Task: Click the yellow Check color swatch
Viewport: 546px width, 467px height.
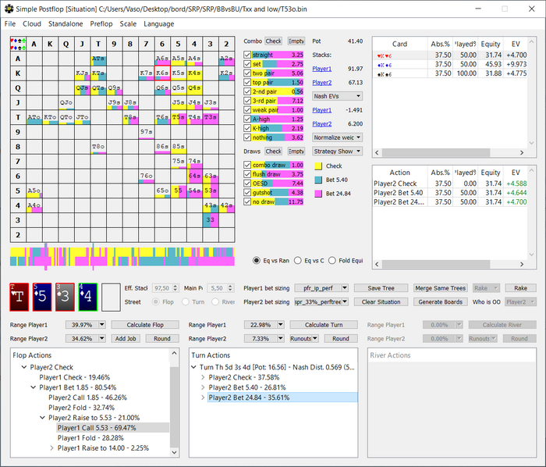Action: [x=318, y=166]
